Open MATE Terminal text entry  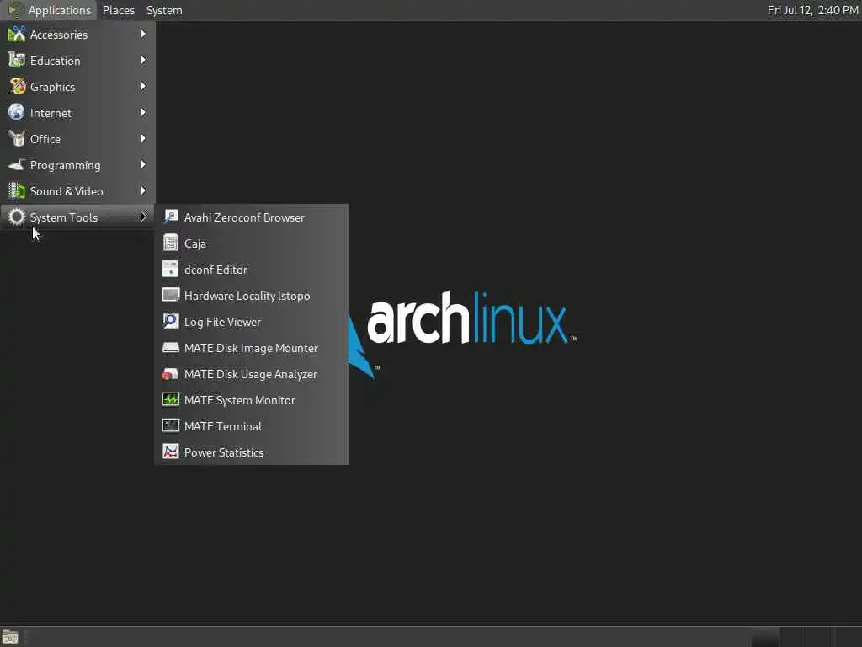pos(222,426)
